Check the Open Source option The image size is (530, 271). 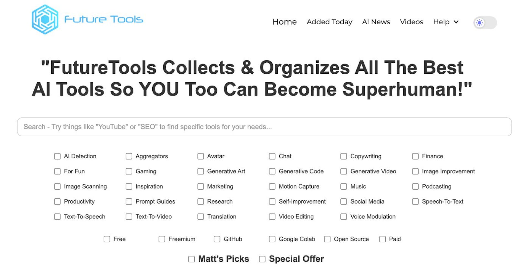point(327,239)
